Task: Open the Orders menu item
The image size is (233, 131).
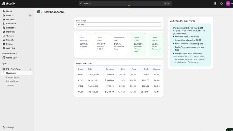Action: [x=9, y=15]
